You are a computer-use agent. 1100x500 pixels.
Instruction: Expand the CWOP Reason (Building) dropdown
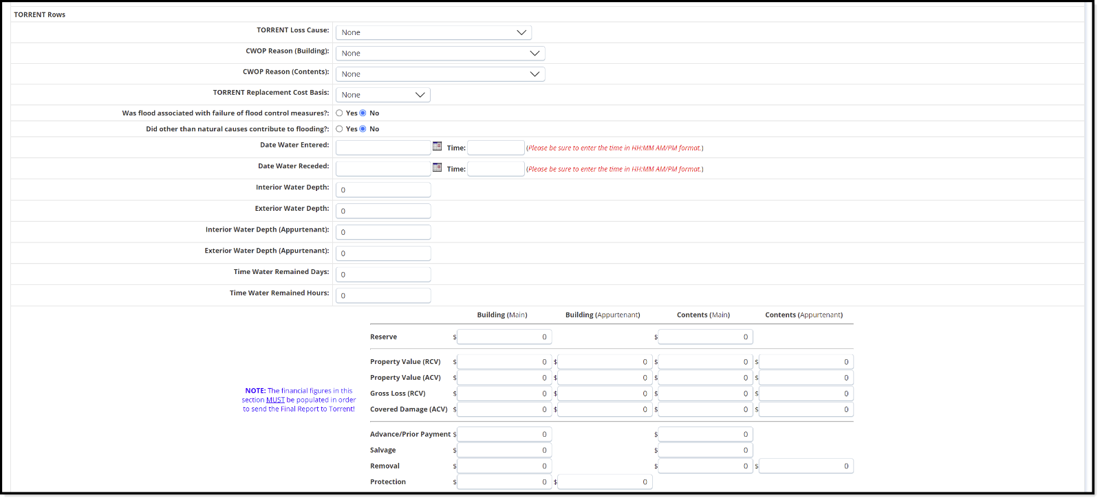[440, 53]
